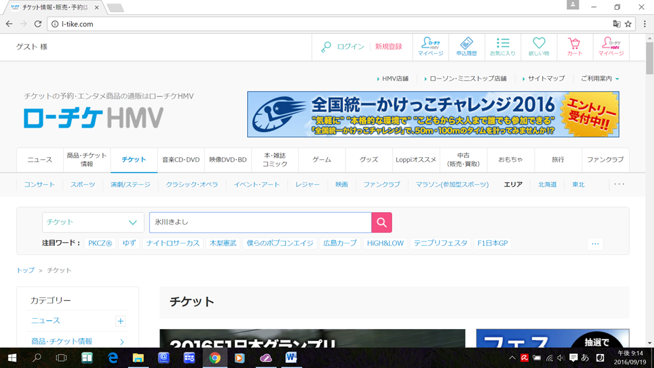The image size is (654, 368).
Task: Open 申込履歴 ticket history icon
Action: 466,47
